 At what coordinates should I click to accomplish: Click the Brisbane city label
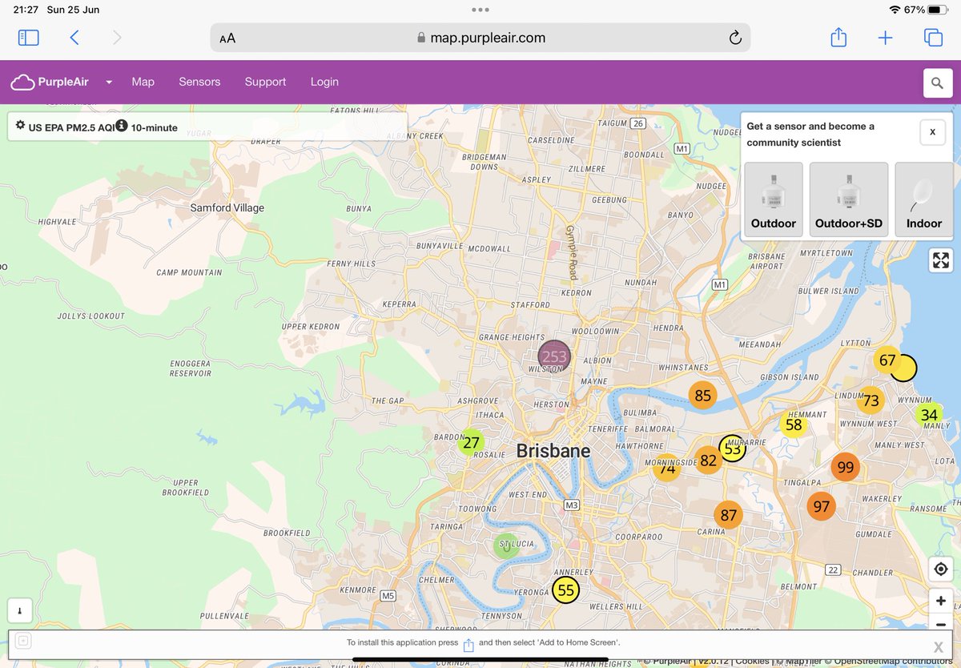553,451
